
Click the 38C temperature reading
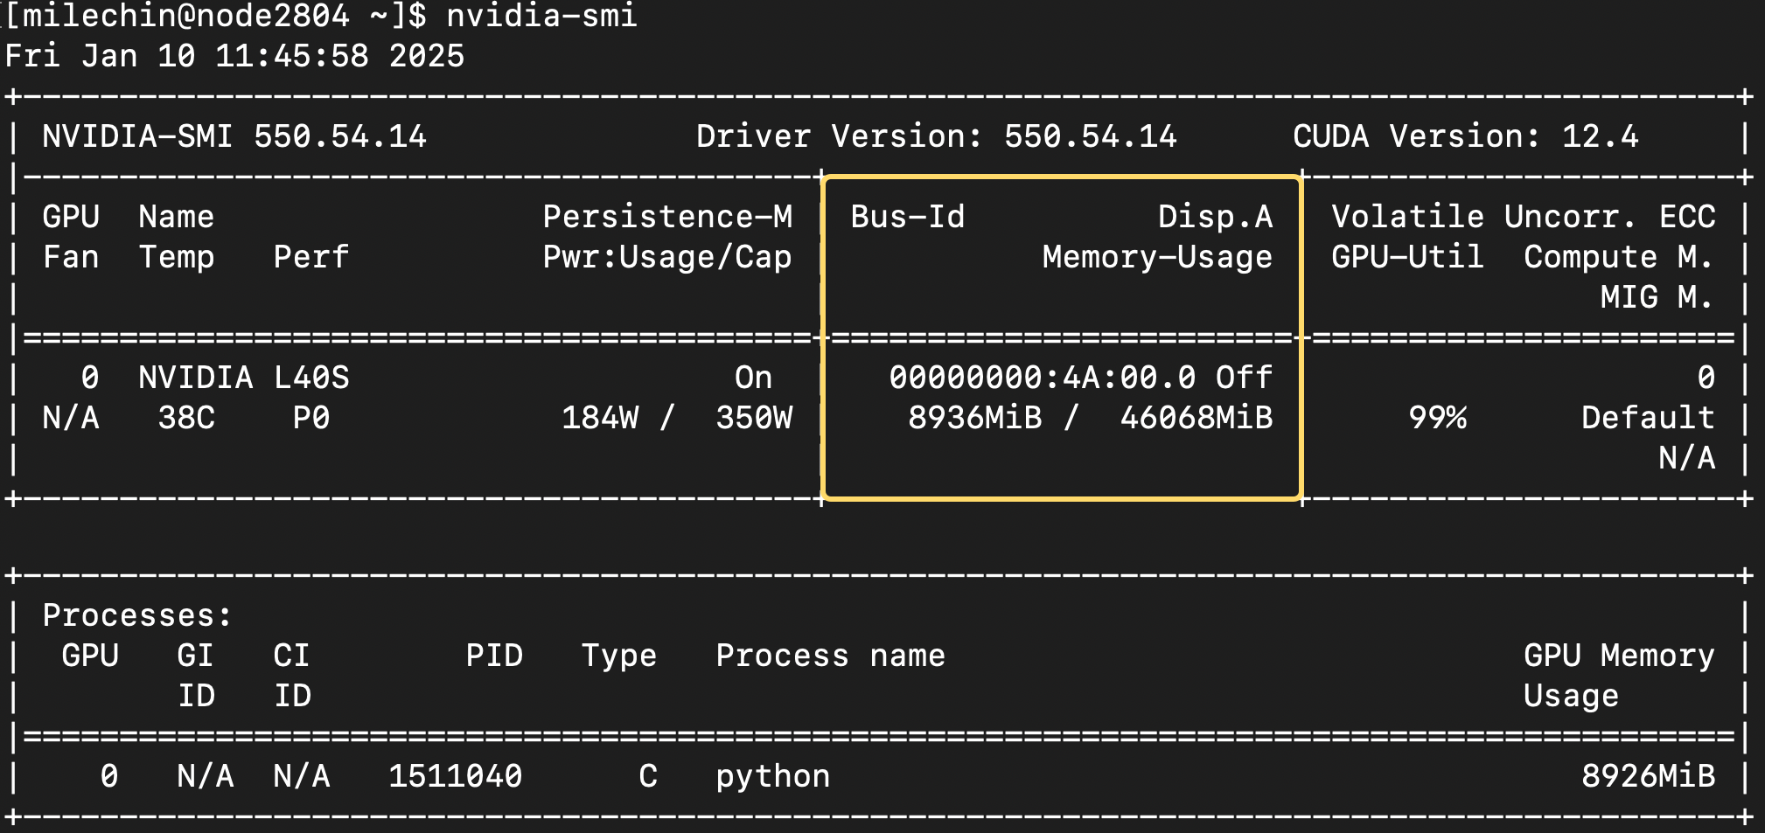pyautogui.click(x=185, y=418)
